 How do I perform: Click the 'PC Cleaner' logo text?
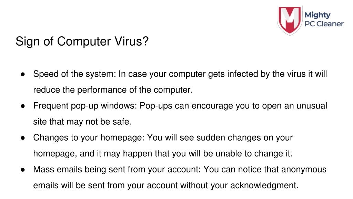click(324, 24)
